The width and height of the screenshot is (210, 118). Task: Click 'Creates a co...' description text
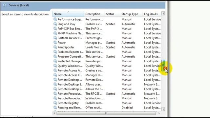(x=94, y=70)
